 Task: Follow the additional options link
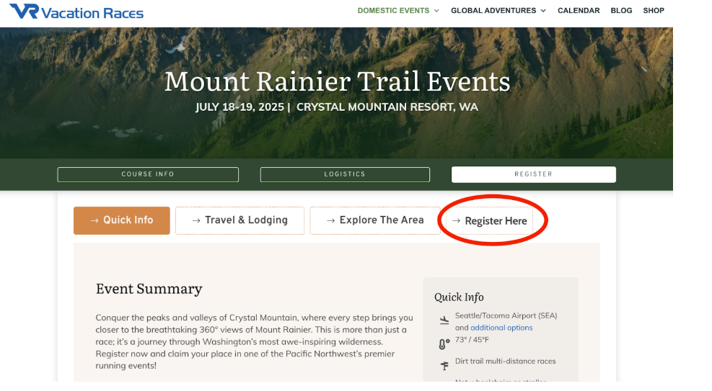click(x=501, y=328)
